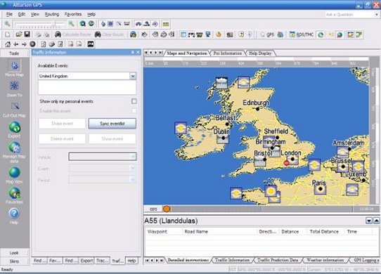Click the red marker near London

pos(287,163)
